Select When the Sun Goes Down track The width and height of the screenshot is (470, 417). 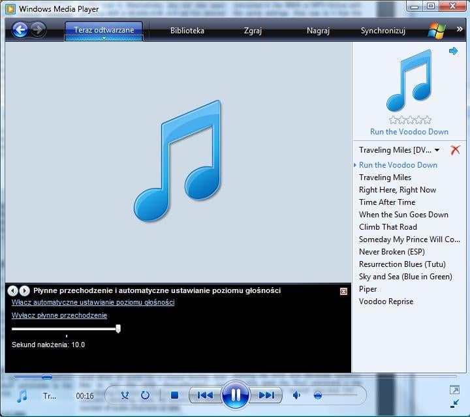tap(403, 215)
